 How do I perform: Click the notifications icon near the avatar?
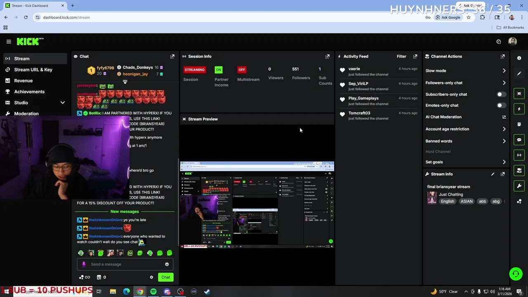point(499,42)
